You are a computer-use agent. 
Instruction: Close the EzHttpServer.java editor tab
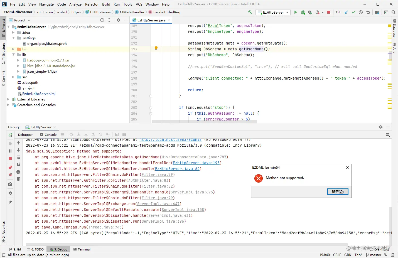click(x=169, y=20)
